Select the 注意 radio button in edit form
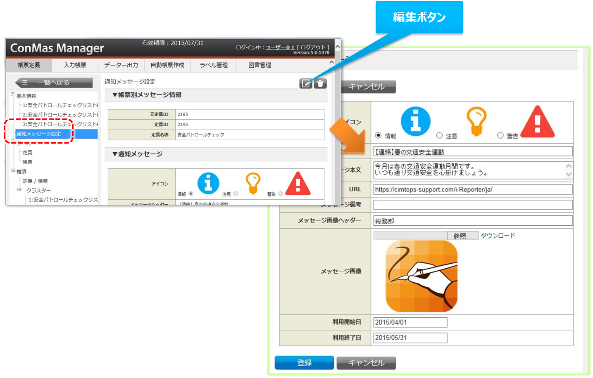 pyautogui.click(x=439, y=135)
